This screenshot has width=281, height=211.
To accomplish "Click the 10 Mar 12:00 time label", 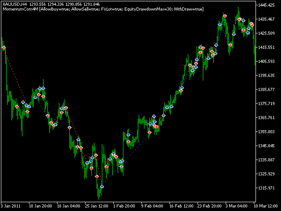I will pyautogui.click(x=267, y=206).
